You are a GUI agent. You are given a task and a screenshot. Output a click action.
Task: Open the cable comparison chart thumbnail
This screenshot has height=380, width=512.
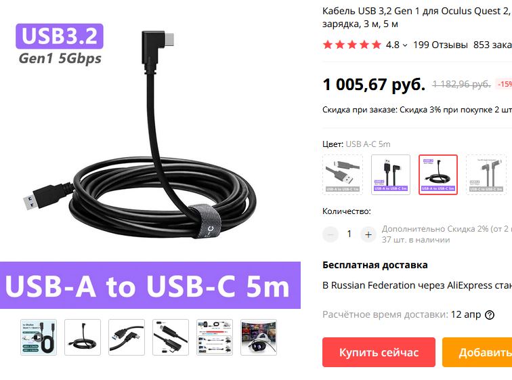[x=215, y=337]
